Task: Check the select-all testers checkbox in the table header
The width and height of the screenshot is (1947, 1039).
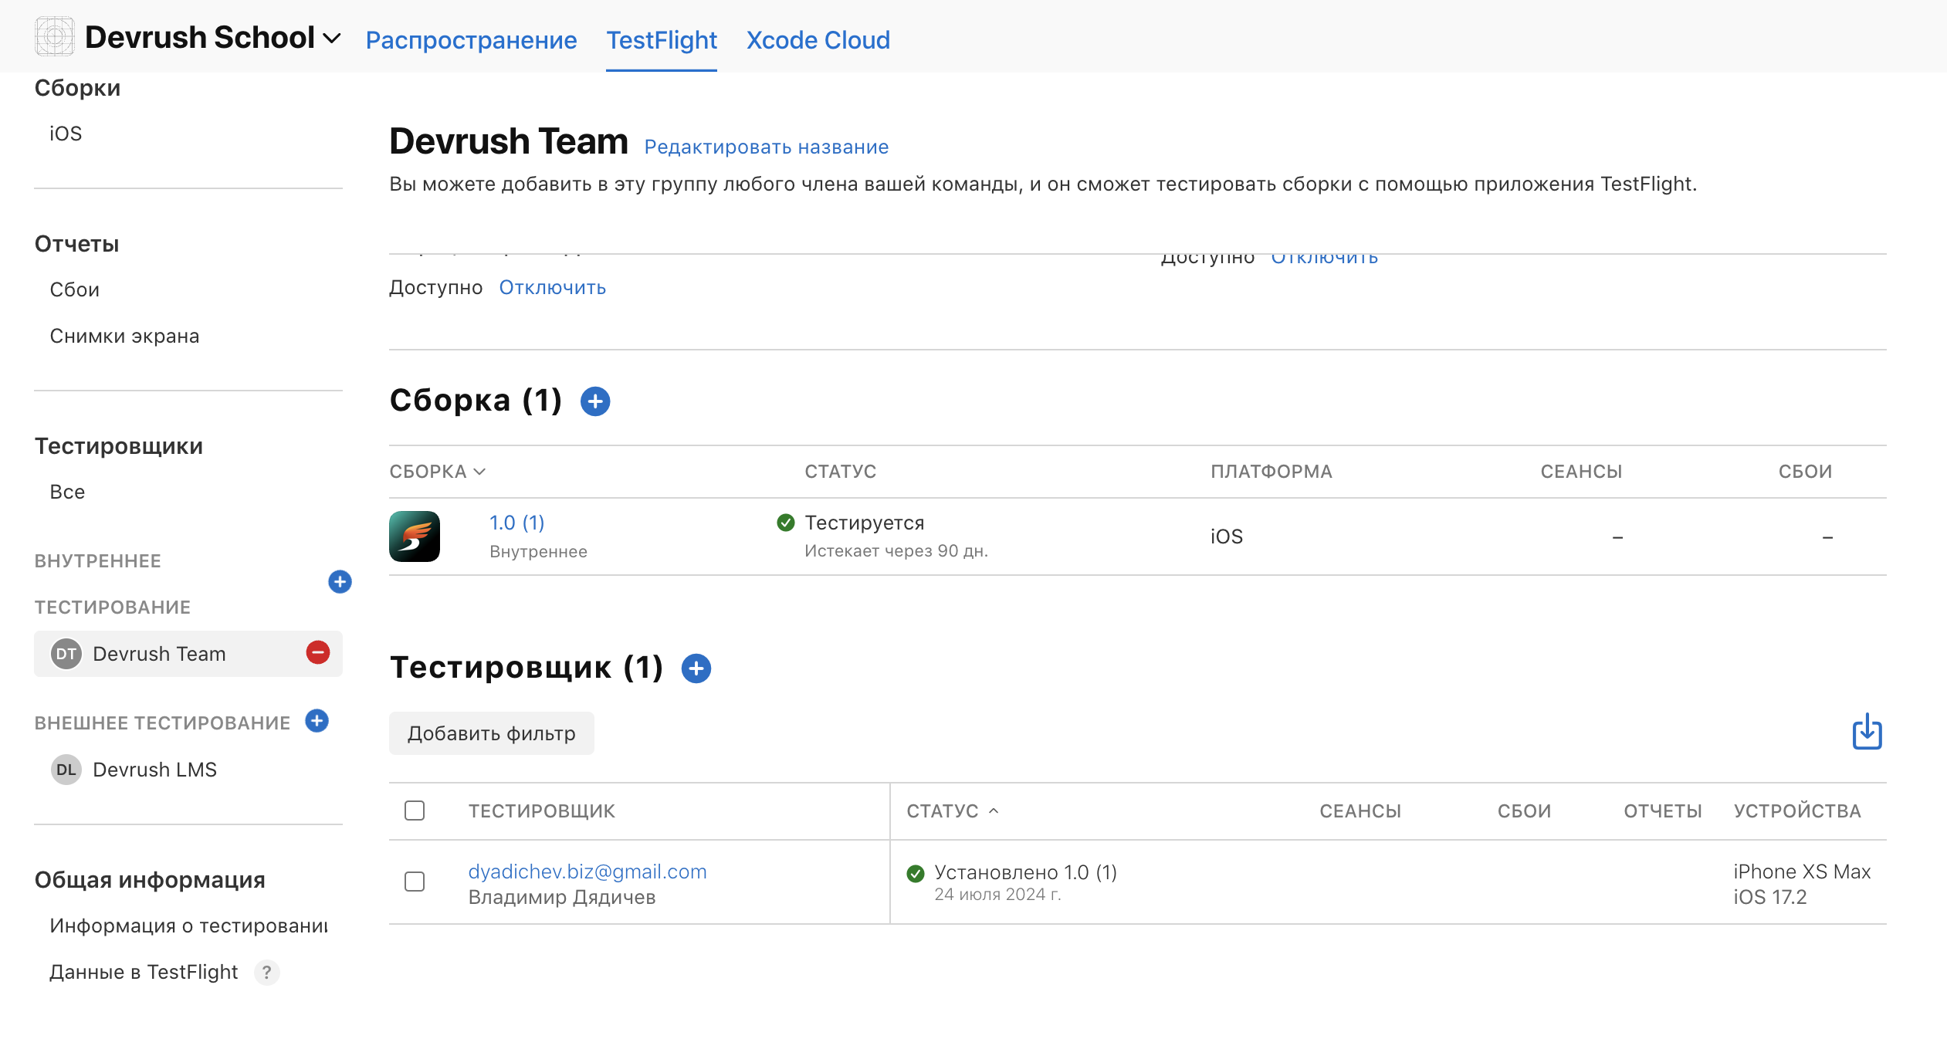Action: 415,811
